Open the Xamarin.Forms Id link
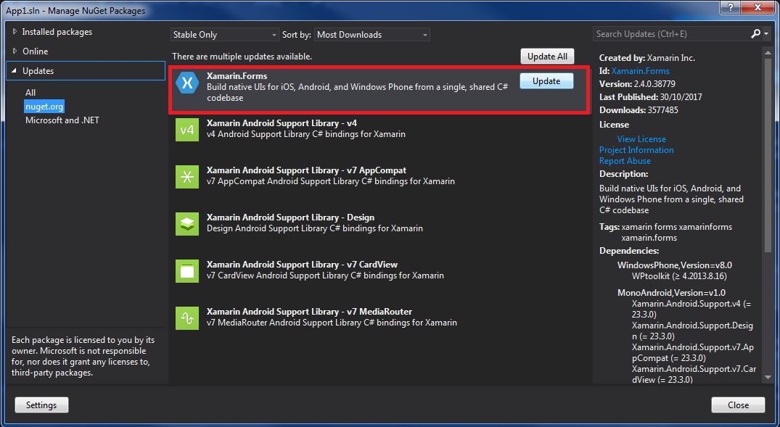Viewport: 780px width, 427px height. (640, 71)
